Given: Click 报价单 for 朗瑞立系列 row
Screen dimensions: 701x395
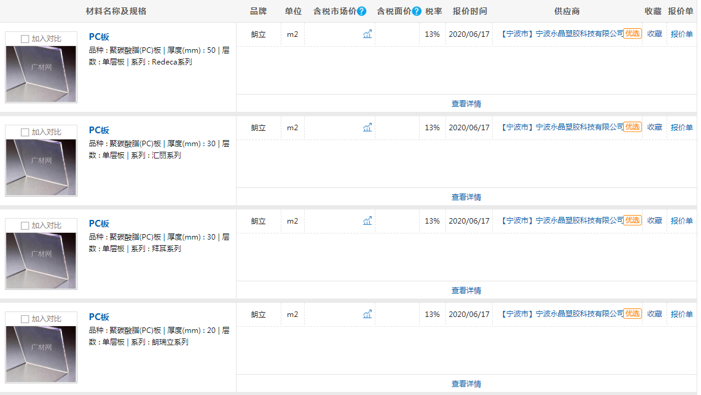Looking at the screenshot, I should tap(682, 314).
